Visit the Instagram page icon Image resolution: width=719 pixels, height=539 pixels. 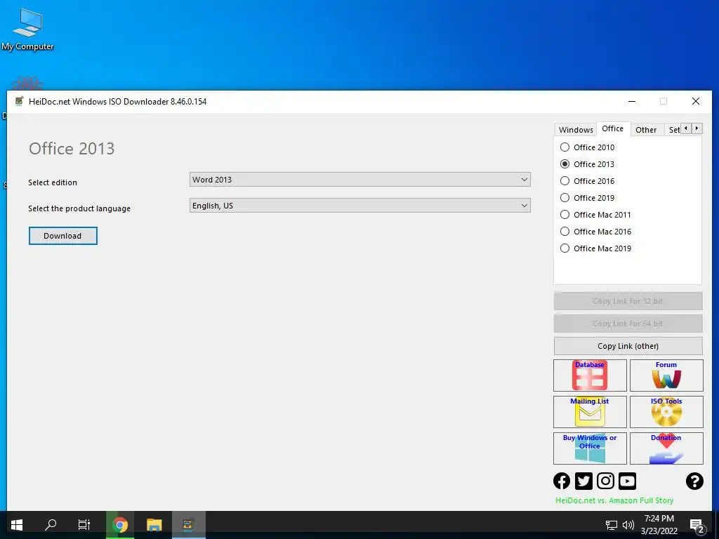[605, 481]
